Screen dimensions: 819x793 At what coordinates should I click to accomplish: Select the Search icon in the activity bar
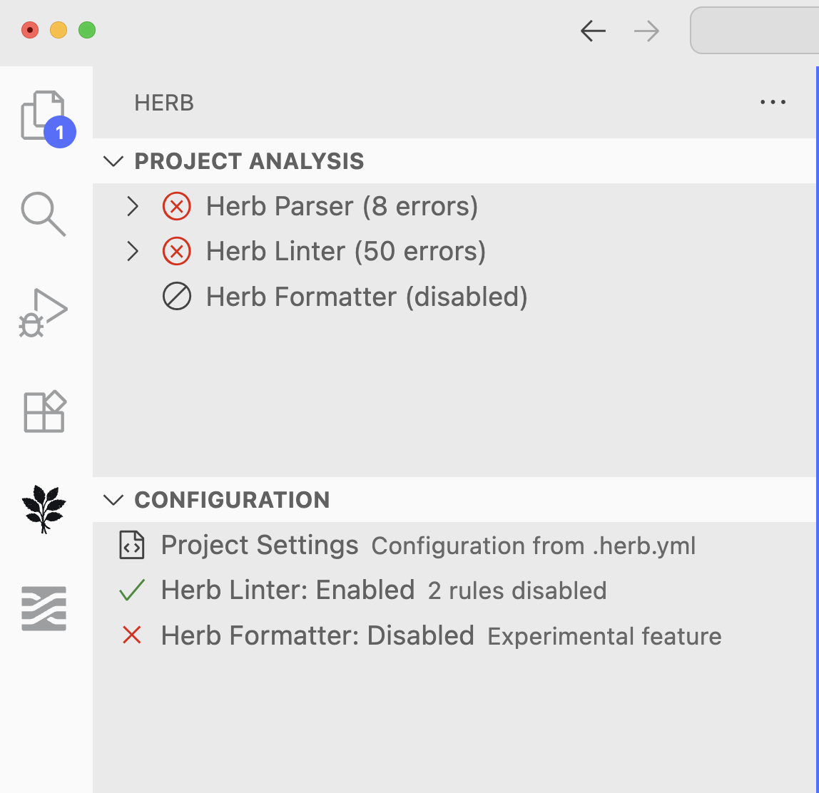(44, 214)
